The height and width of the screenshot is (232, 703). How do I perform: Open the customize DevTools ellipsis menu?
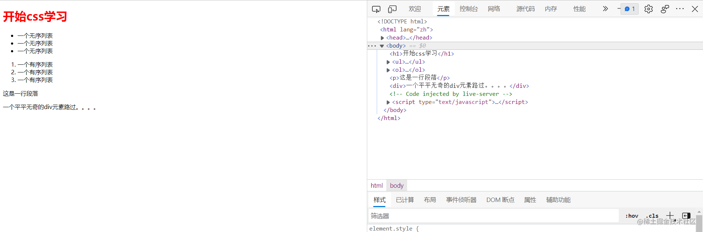point(680,9)
